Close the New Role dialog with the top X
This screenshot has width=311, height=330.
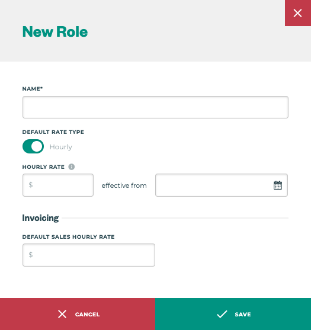[x=298, y=13]
